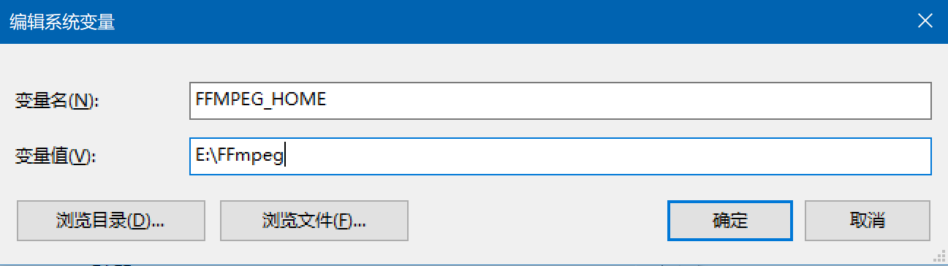The image size is (948, 266).
Task: Click empty space right of E:\FFmpeg text
Action: pos(607,156)
